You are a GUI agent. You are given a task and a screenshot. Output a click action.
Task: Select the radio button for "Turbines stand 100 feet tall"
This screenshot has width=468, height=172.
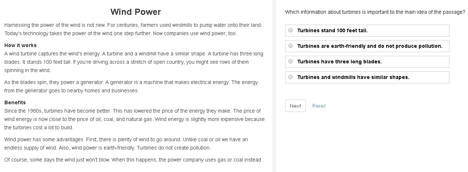[x=291, y=30]
